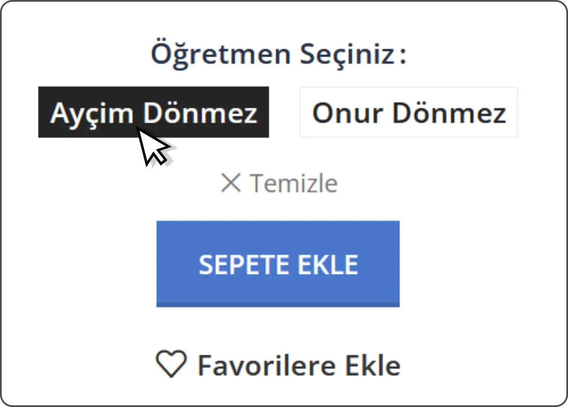568x407 pixels.
Task: Click the Favorilere Ekle text link
Action: (x=299, y=365)
